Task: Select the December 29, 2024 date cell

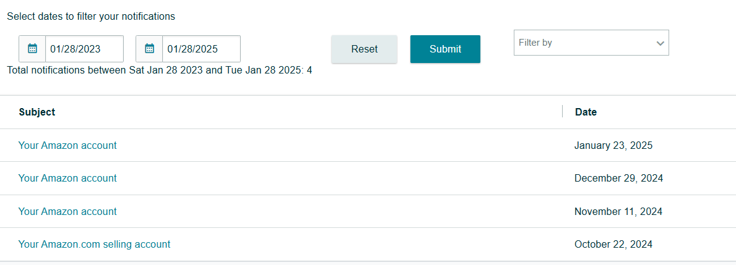Action: pyautogui.click(x=618, y=179)
